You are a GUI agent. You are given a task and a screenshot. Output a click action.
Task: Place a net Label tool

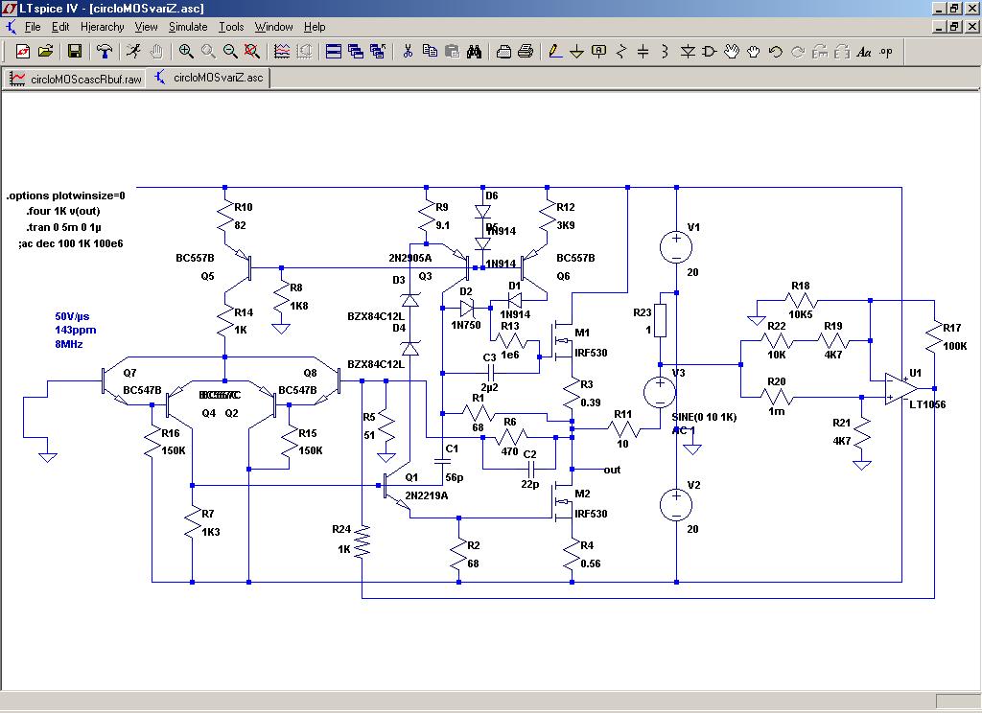[599, 52]
